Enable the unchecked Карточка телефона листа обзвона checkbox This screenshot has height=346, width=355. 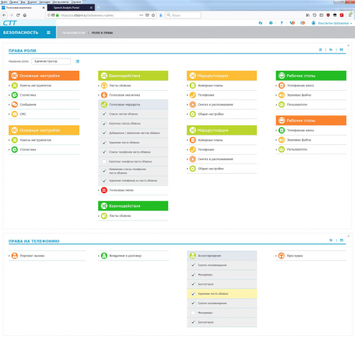coord(104,161)
